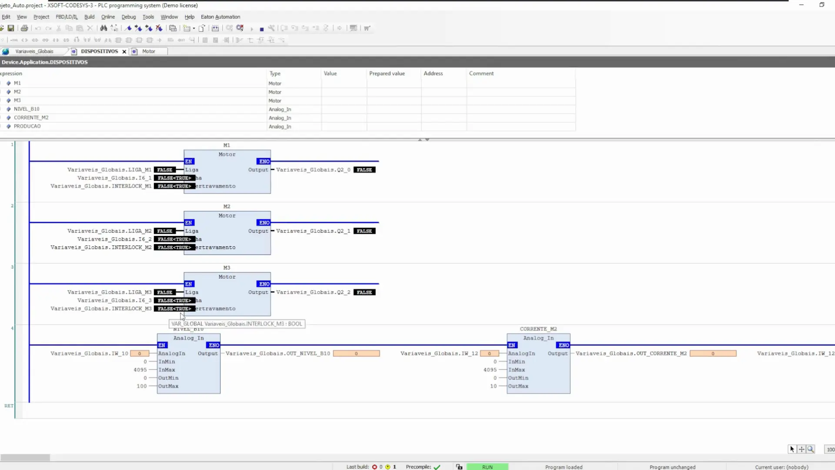Toggle INTERLOCK_M2 FALSE<TRUE> prepared value
835x470 pixels.
[x=174, y=247]
